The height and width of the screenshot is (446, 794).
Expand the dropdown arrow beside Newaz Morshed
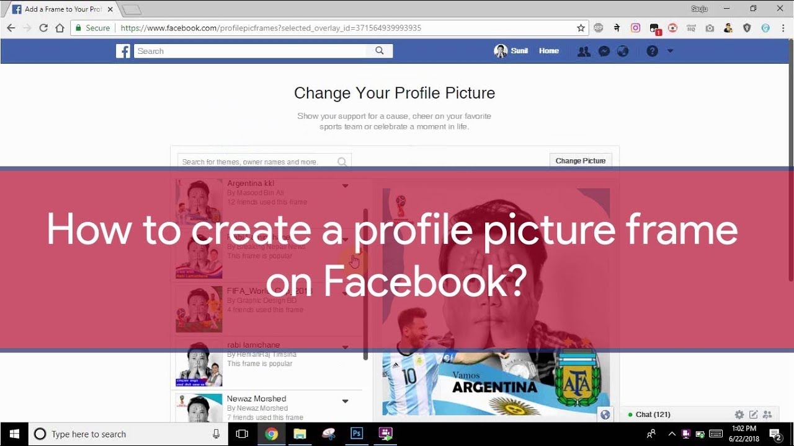point(346,401)
